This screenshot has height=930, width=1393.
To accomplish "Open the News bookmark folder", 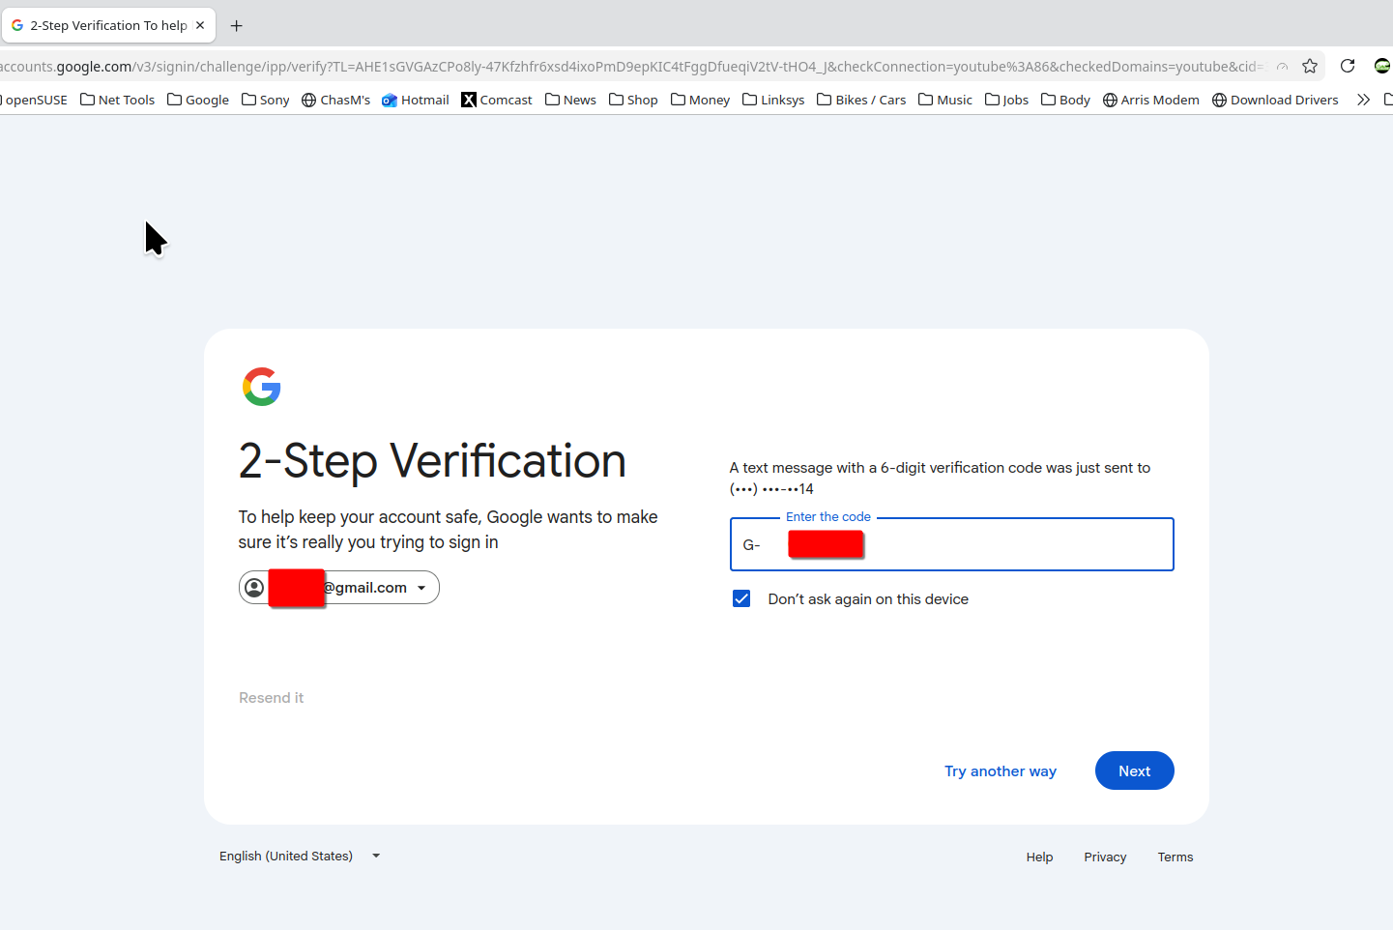I will (x=570, y=100).
